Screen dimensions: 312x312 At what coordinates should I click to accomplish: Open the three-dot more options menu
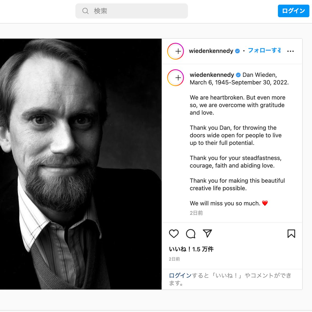pyautogui.click(x=290, y=51)
